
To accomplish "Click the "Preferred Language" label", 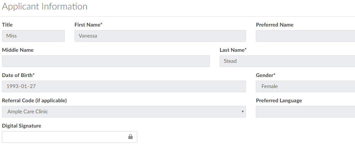I will pos(279,100).
